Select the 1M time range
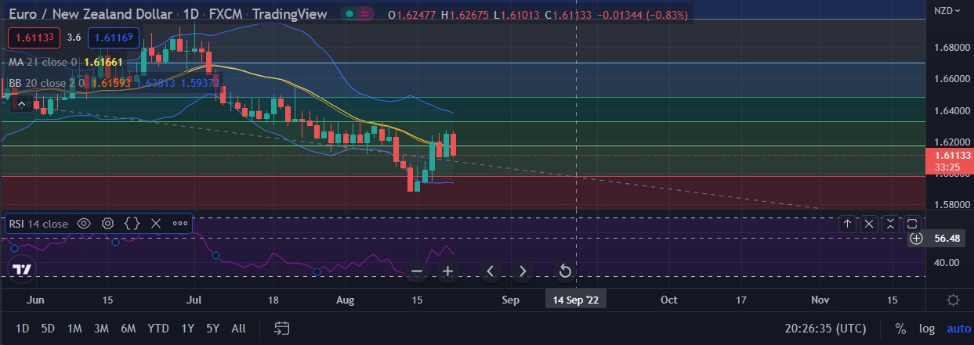Image resolution: width=974 pixels, height=345 pixels. click(74, 329)
